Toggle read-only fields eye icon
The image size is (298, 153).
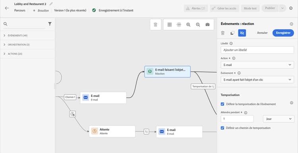242,33
